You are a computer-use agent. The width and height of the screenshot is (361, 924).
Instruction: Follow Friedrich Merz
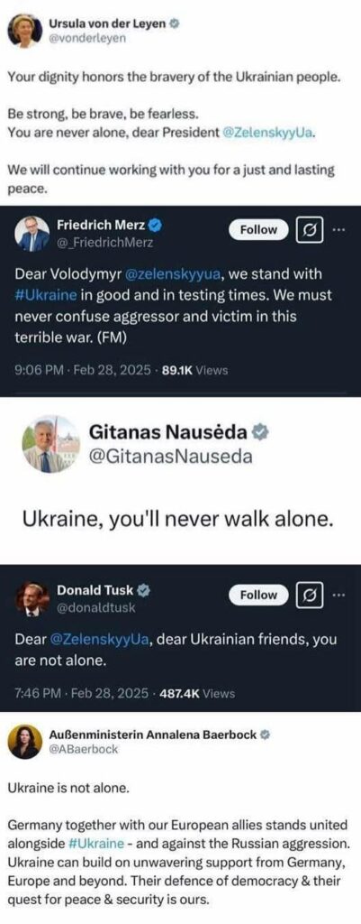click(x=258, y=230)
